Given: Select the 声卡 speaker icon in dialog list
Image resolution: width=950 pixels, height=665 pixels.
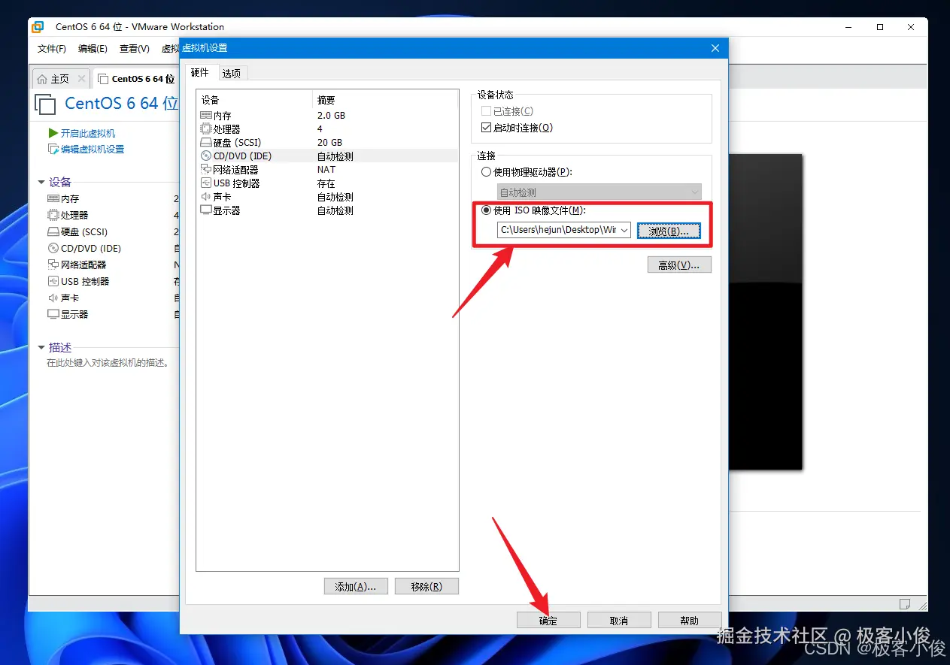Looking at the screenshot, I should click(x=206, y=197).
